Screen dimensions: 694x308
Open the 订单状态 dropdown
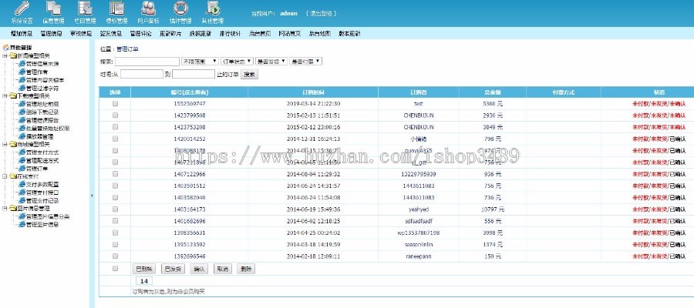pyautogui.click(x=238, y=62)
